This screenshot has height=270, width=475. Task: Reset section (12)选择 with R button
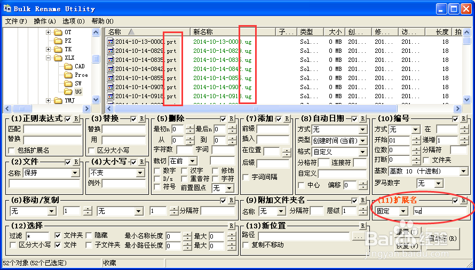[231, 226]
